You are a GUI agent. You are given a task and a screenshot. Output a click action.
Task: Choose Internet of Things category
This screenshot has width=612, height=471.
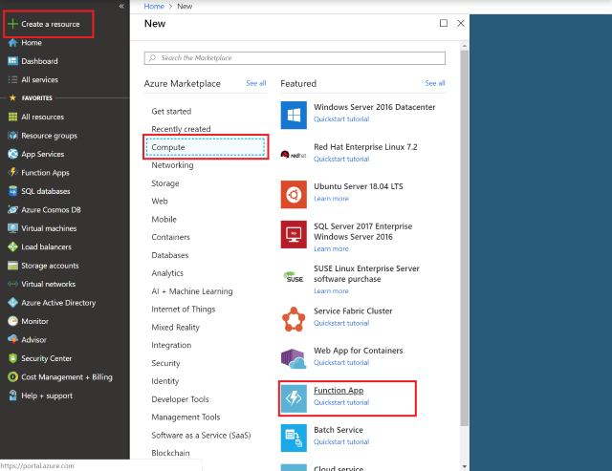tap(184, 310)
